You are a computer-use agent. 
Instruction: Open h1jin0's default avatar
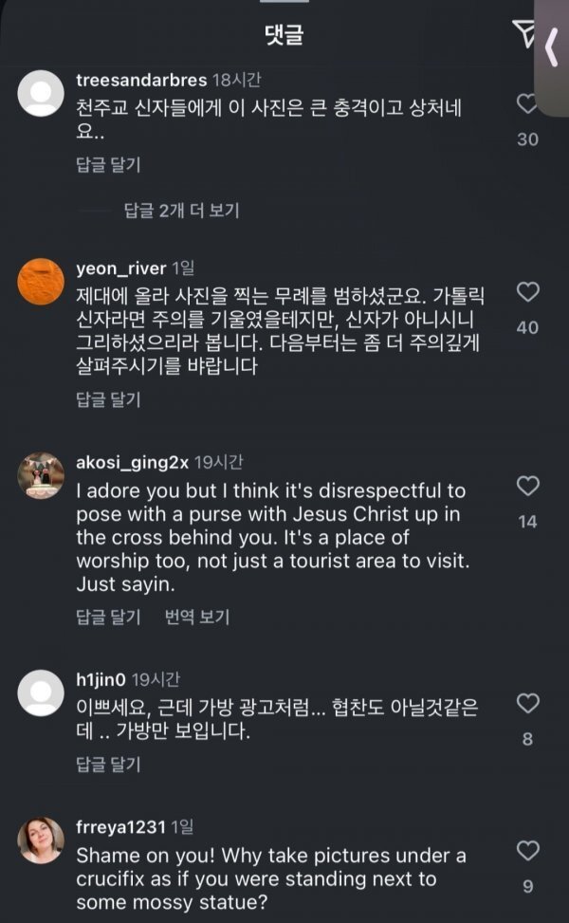[41, 692]
